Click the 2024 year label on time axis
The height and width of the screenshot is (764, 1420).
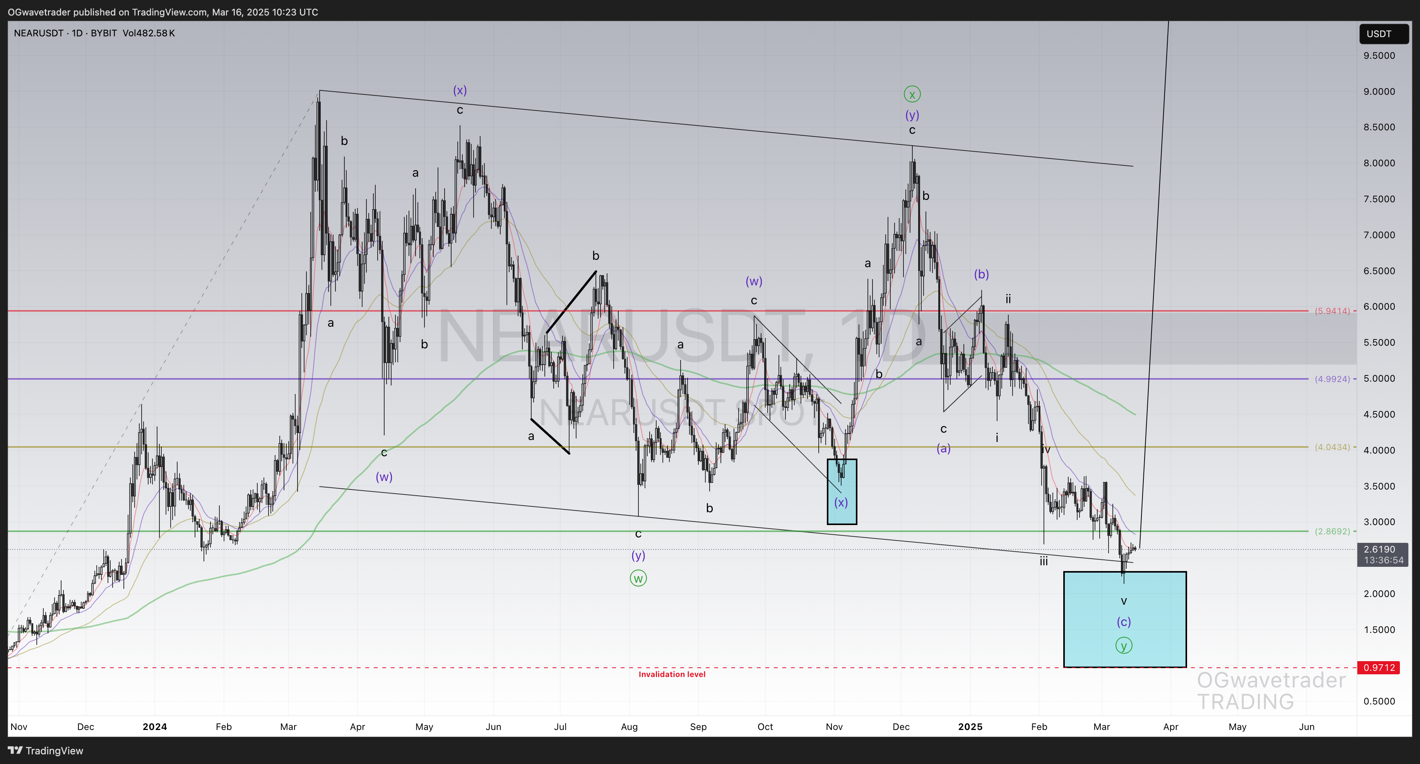[154, 726]
